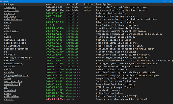This screenshot has width=173, height=104.
Task: Click the installed status of magit
Action: click(x=72, y=37)
